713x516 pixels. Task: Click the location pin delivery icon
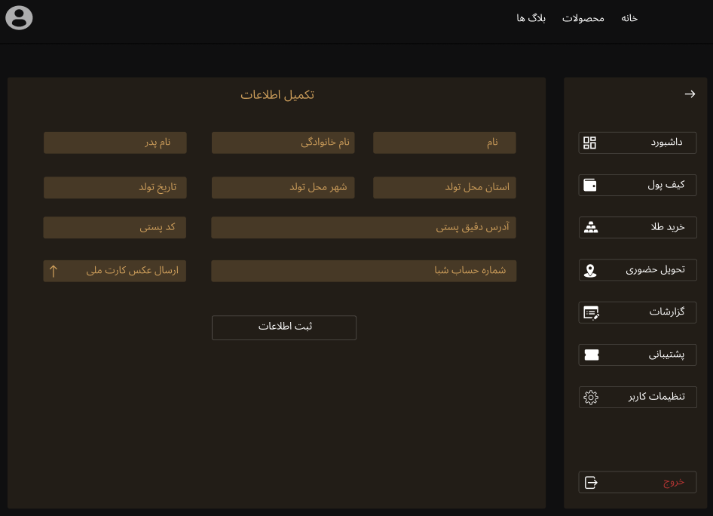coord(590,270)
